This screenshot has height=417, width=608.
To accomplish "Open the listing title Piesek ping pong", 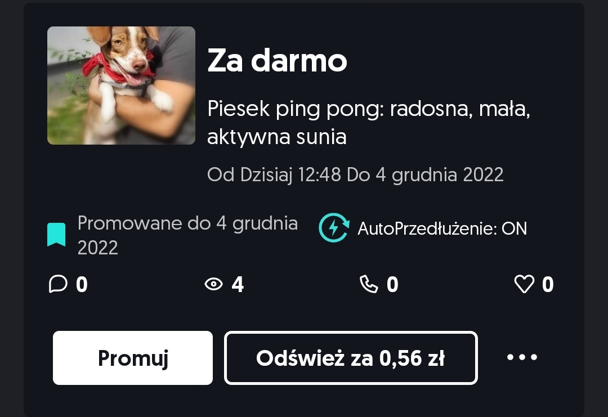I will tap(368, 123).
